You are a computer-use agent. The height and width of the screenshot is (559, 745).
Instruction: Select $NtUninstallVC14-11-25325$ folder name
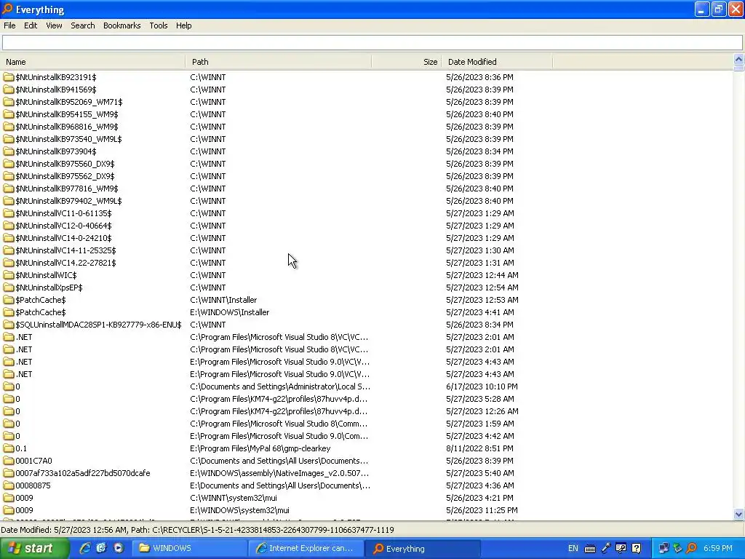point(65,250)
